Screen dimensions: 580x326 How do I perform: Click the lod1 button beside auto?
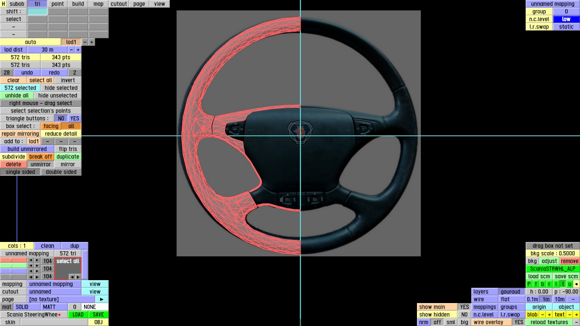click(x=71, y=42)
